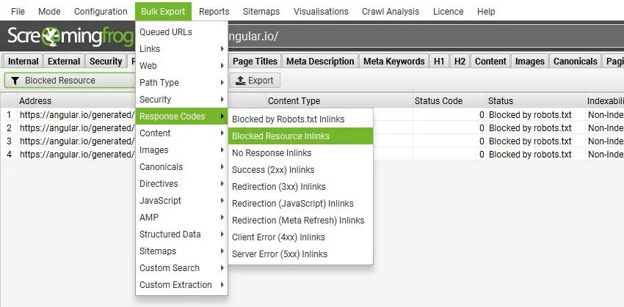Switch to the Page Titles tab
Viewport: 624px width, 307px height.
pos(256,62)
